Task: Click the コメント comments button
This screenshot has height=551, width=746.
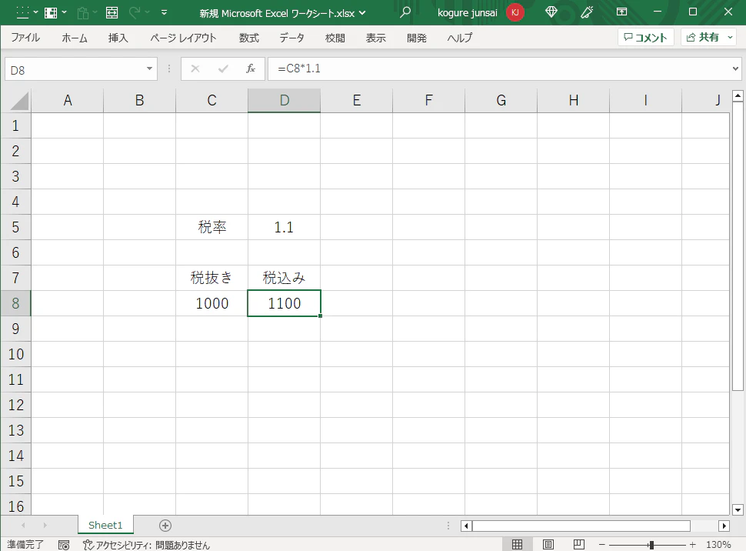Action: pyautogui.click(x=645, y=37)
